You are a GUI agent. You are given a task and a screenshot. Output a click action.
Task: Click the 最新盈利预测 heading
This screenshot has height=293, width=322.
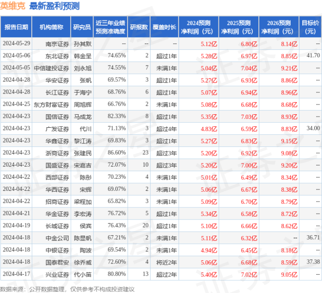coord(55,6)
